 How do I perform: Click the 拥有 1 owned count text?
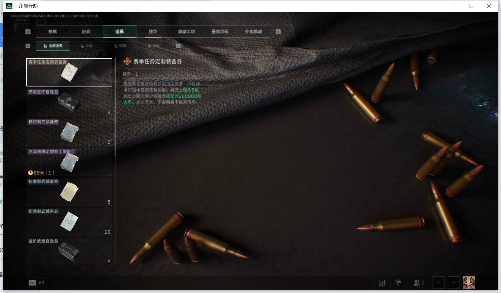[130, 74]
